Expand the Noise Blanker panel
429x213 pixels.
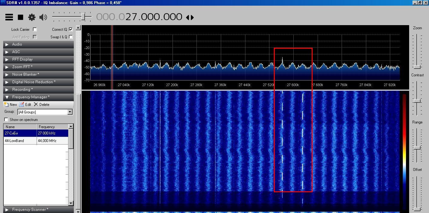38,74
